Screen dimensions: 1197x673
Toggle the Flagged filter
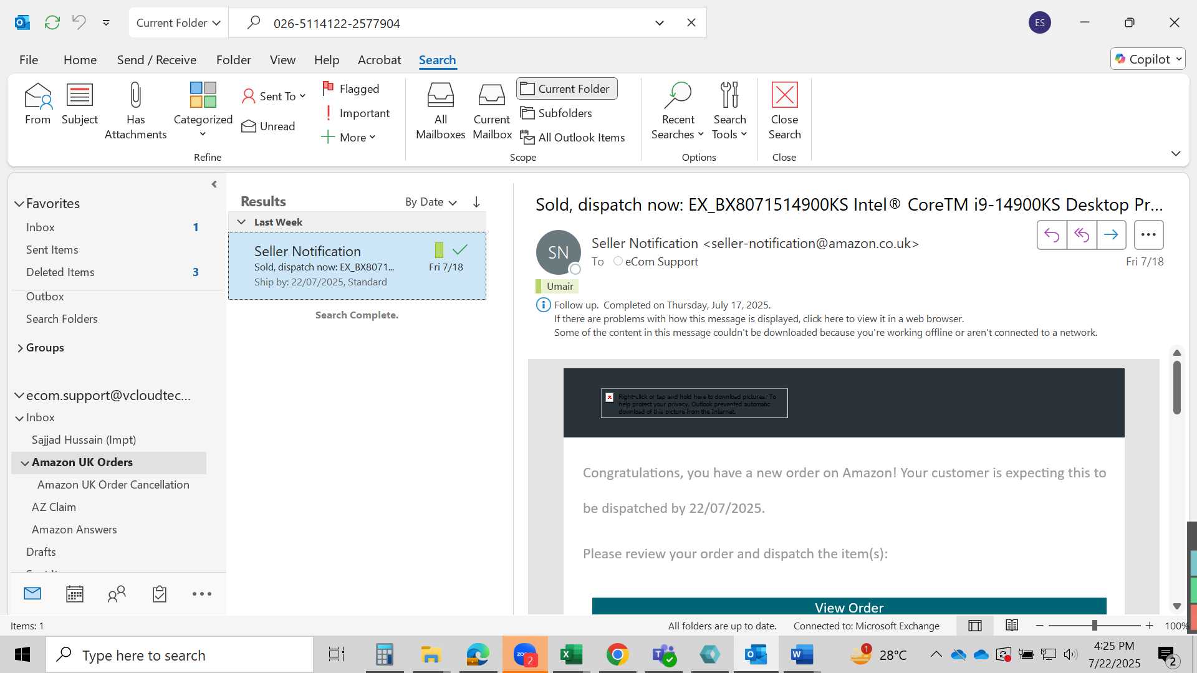pyautogui.click(x=350, y=88)
